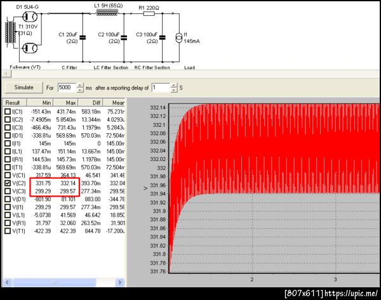
Task: Enable the I(C3) trace checkbox
Action: click(8, 127)
